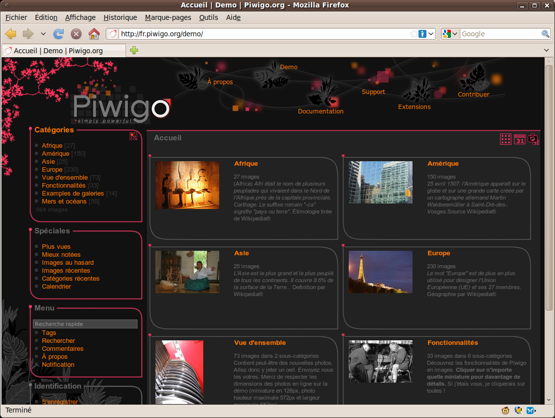The height and width of the screenshot is (418, 555).
Task: Open the Europe card title link
Action: point(439,253)
